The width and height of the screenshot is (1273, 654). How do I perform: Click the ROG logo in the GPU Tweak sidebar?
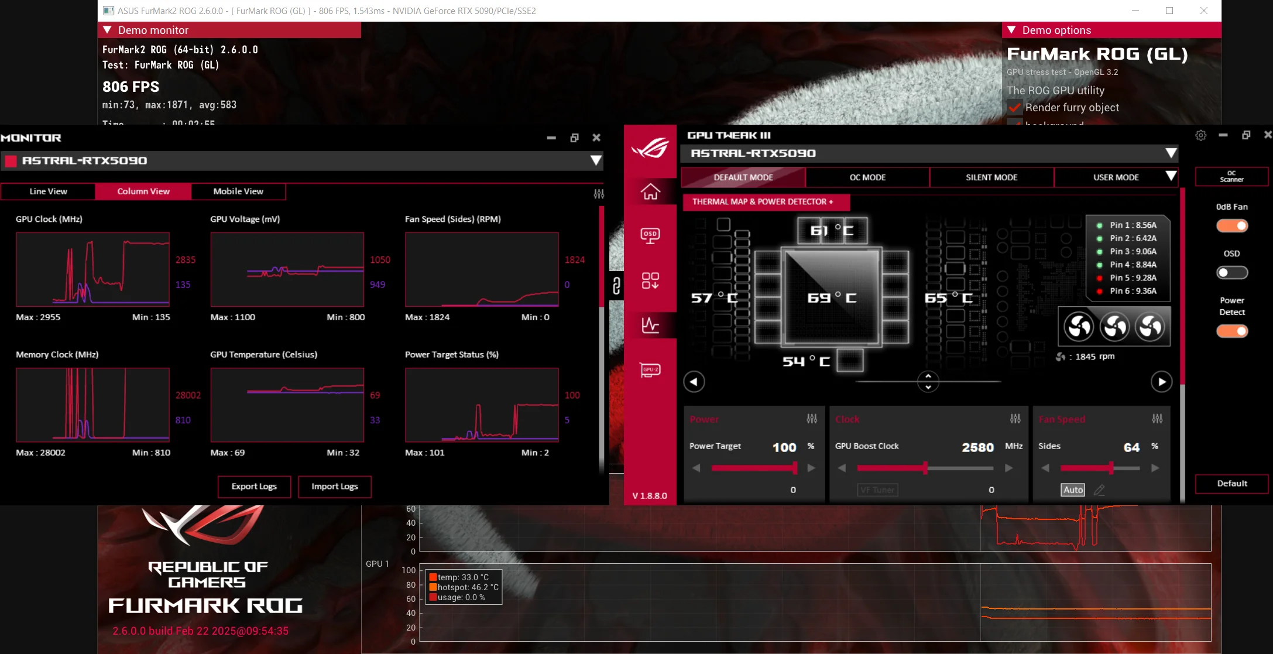click(x=650, y=148)
